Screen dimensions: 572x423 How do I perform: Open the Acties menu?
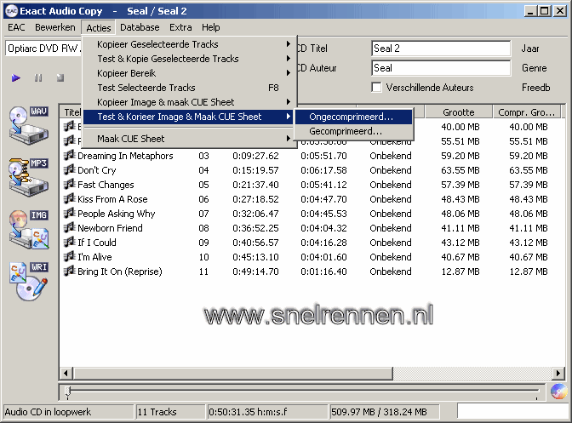coord(99,28)
